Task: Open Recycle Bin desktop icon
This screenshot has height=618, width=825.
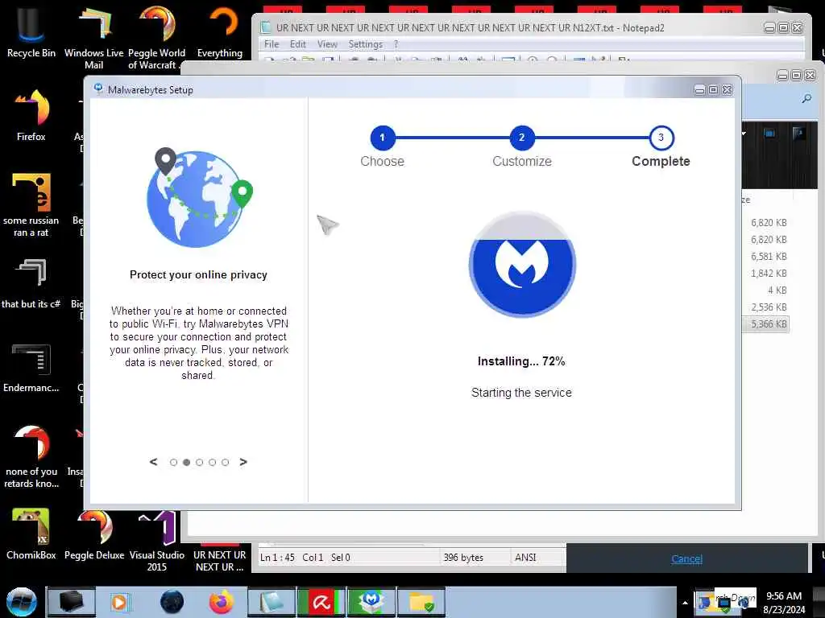Action: click(x=31, y=30)
